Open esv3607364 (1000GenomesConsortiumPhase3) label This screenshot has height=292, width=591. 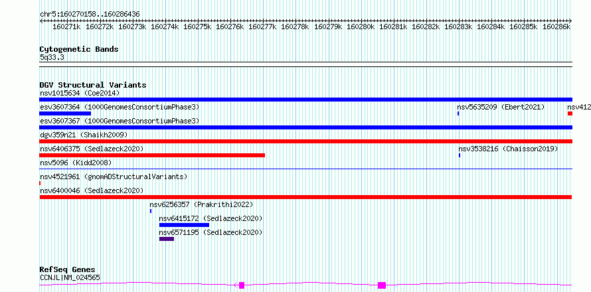120,108
